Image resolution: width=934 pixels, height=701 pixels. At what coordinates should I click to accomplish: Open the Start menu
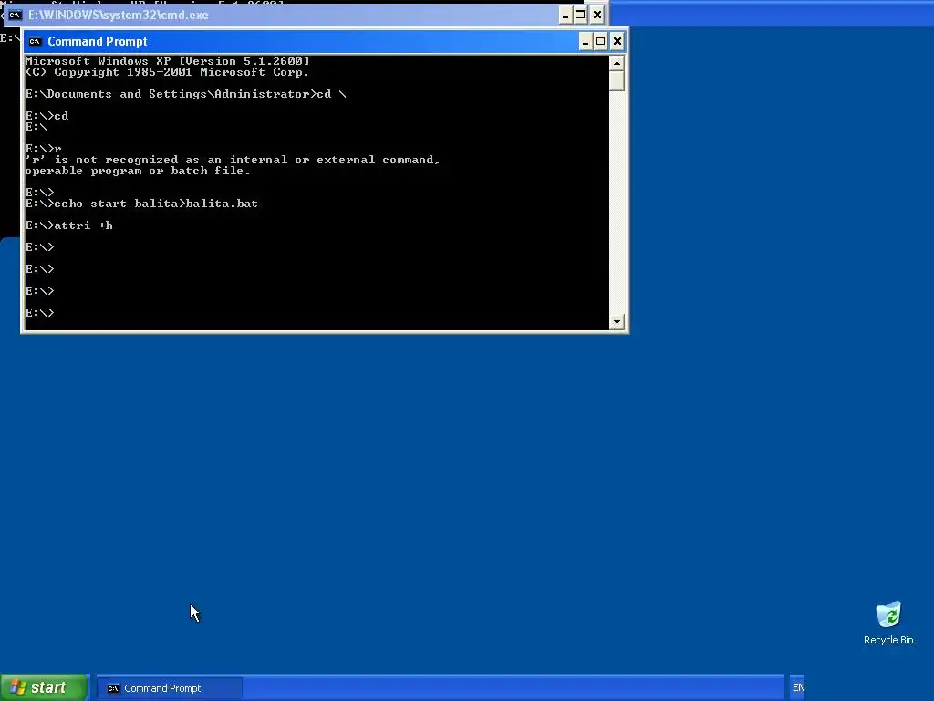point(44,688)
